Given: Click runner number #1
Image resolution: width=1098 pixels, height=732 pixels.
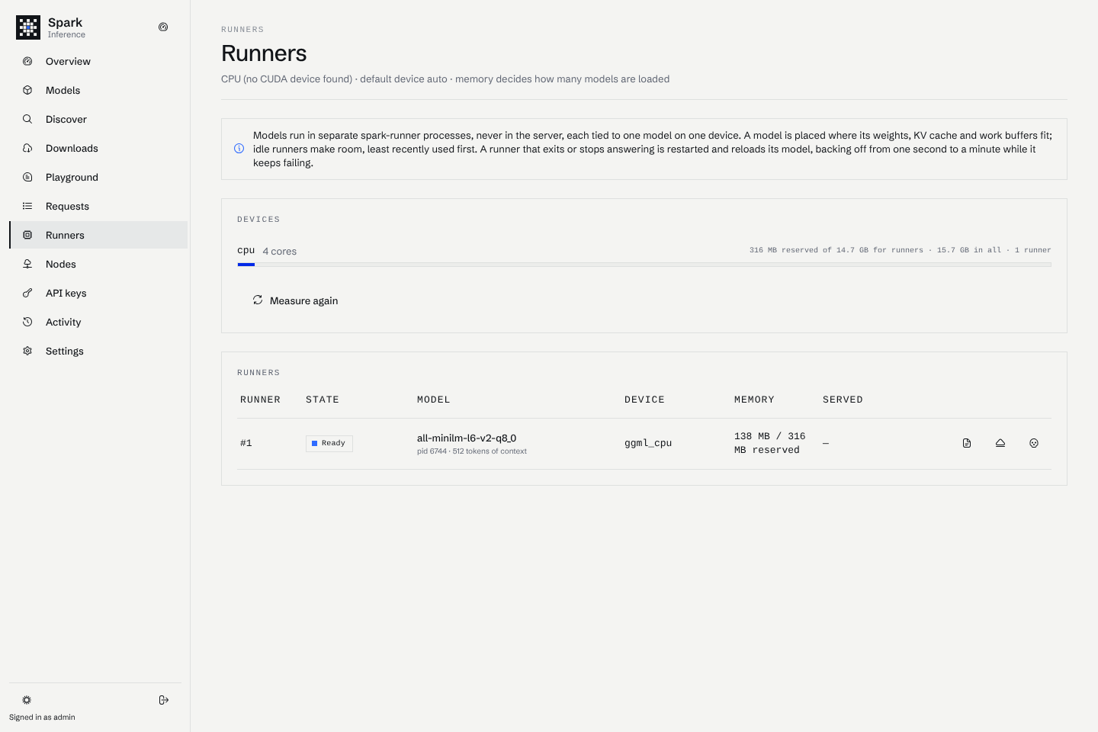Looking at the screenshot, I should (x=246, y=443).
